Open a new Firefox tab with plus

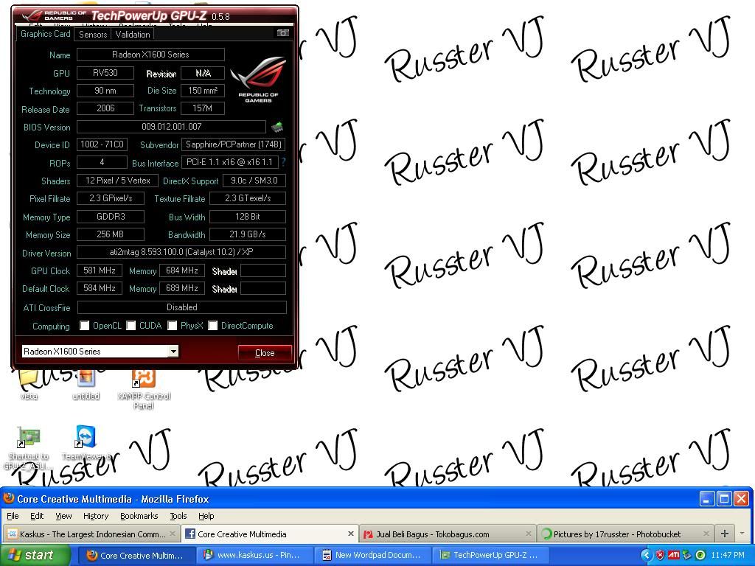click(724, 534)
